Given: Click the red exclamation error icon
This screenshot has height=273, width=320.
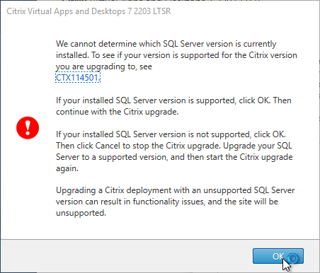Looking at the screenshot, I should pos(28,128).
